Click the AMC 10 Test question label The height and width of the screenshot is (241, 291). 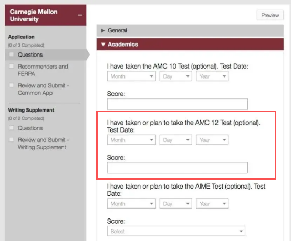pos(178,66)
